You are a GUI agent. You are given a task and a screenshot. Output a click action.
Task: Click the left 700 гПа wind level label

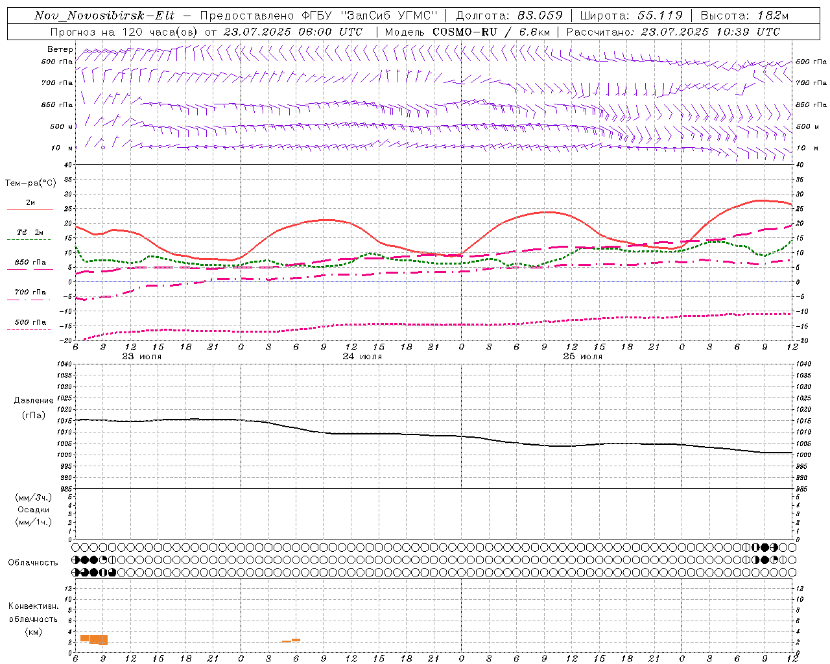tap(57, 83)
